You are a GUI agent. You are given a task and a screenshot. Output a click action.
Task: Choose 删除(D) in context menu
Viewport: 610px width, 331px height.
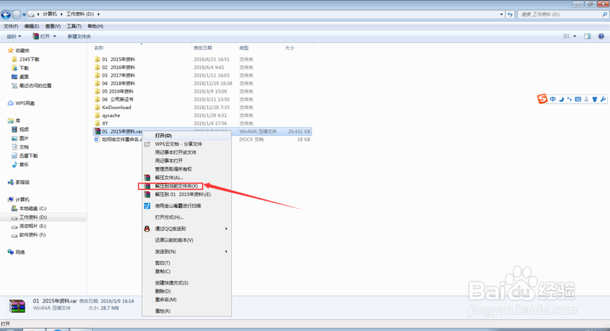pyautogui.click(x=186, y=291)
